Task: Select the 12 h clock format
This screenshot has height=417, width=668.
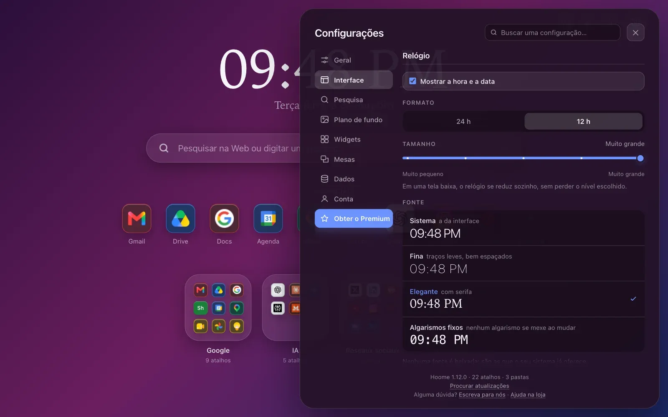Action: pyautogui.click(x=583, y=121)
